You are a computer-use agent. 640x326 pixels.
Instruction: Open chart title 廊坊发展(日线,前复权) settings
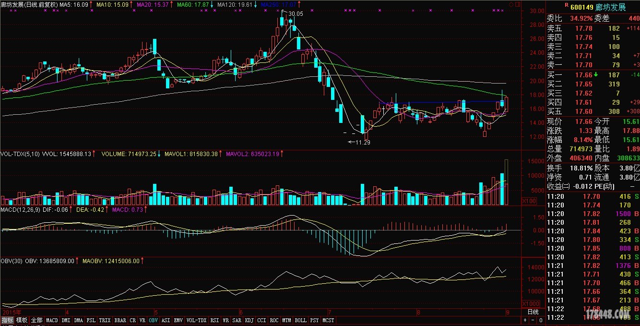pos(29,4)
